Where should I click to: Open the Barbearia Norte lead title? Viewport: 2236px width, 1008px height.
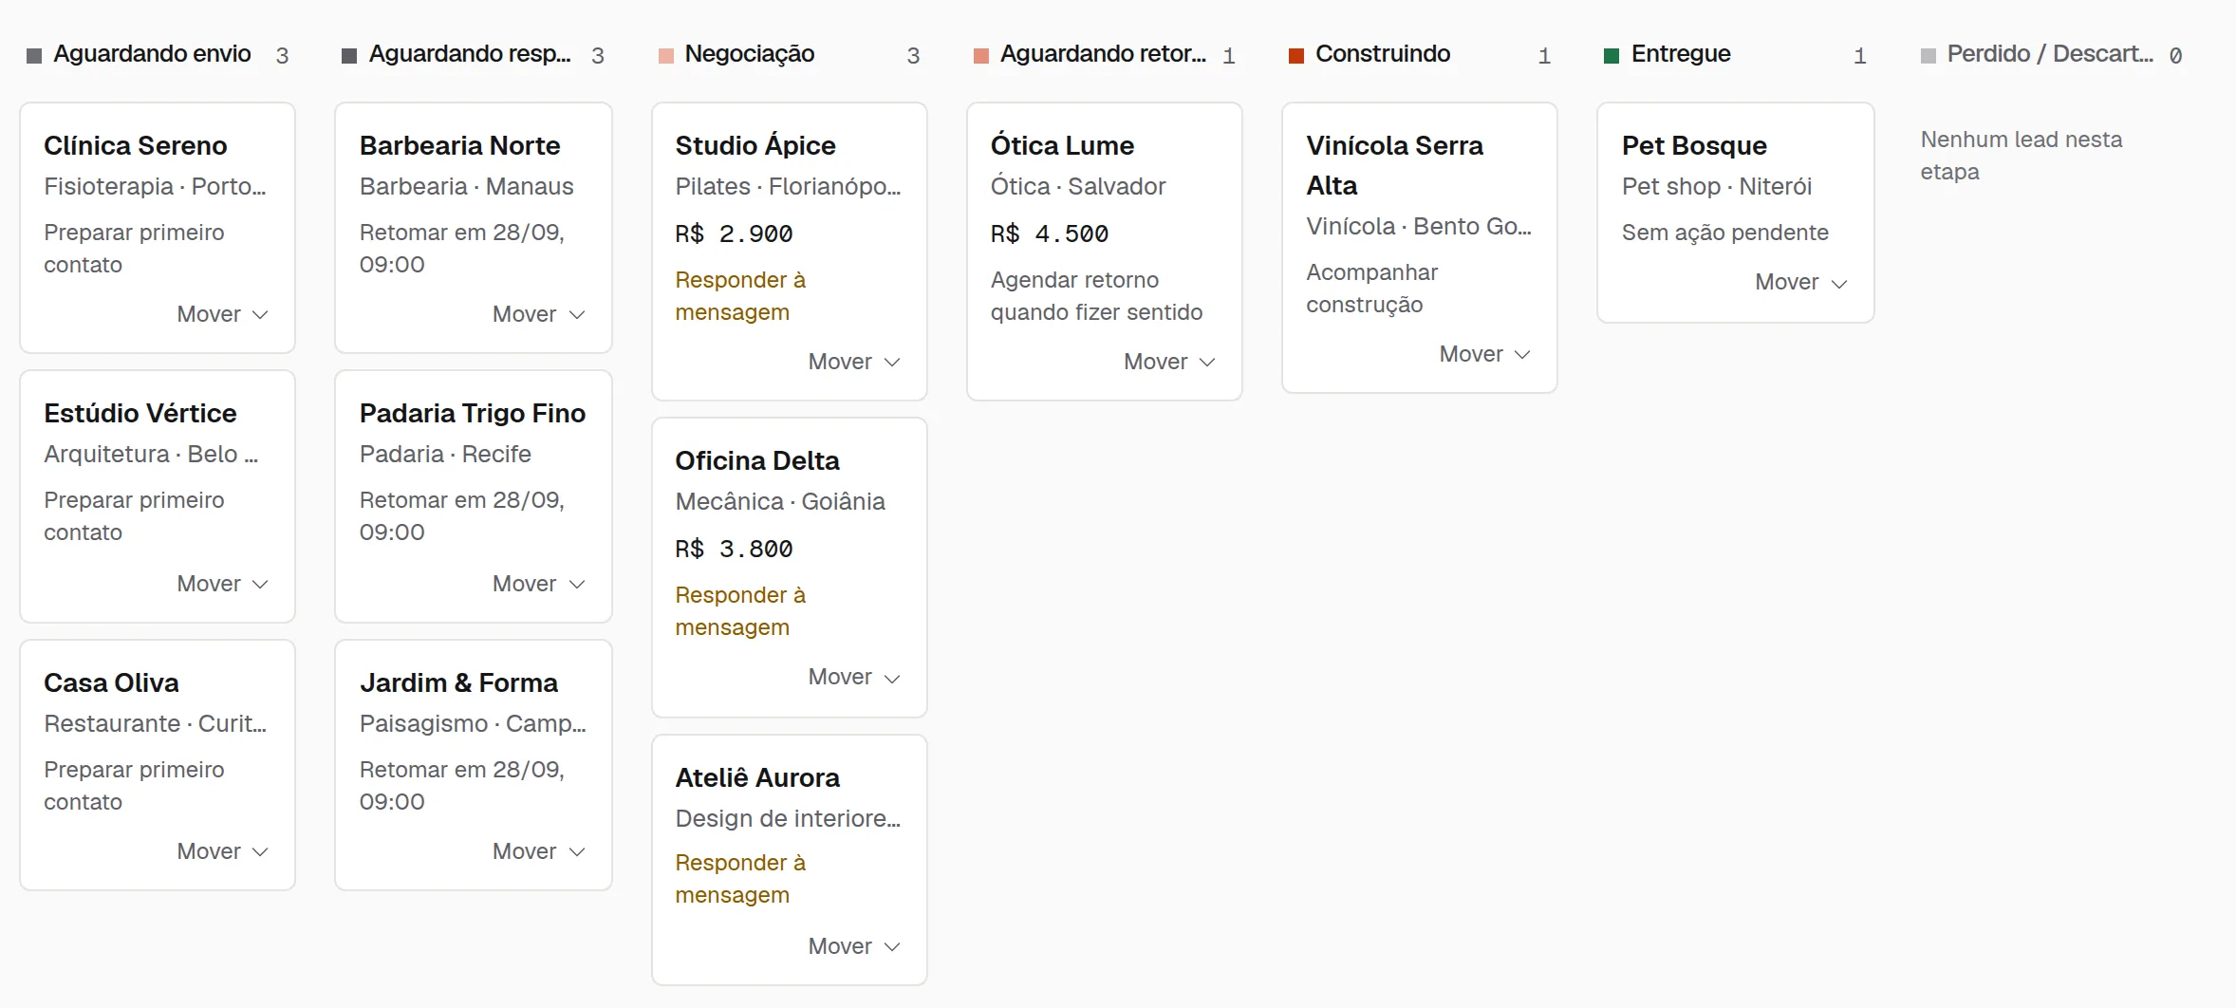coord(459,145)
